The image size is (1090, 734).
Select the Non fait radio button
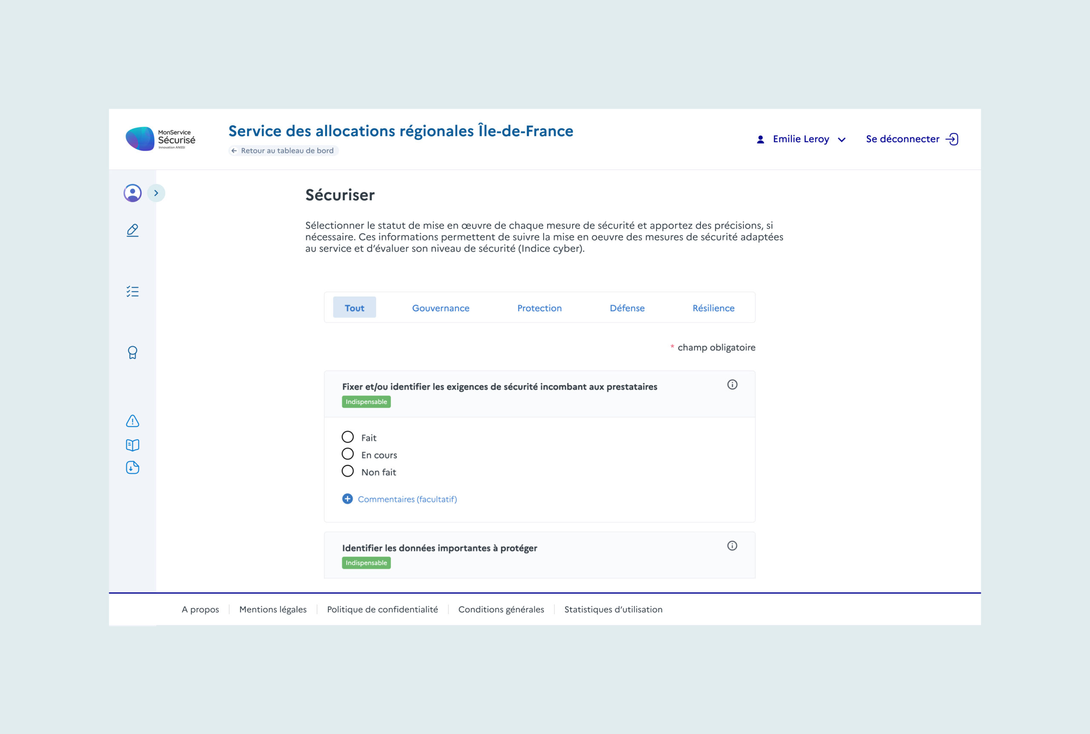click(x=347, y=471)
